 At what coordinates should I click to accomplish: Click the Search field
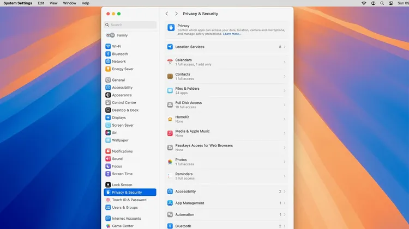[130, 24]
